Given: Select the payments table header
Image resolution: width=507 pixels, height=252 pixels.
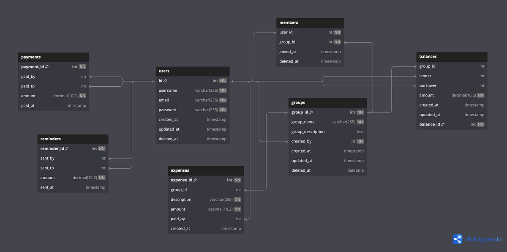Looking at the screenshot, I should coord(53,57).
